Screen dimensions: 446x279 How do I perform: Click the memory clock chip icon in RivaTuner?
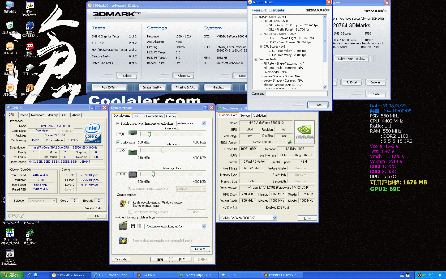pos(133,175)
